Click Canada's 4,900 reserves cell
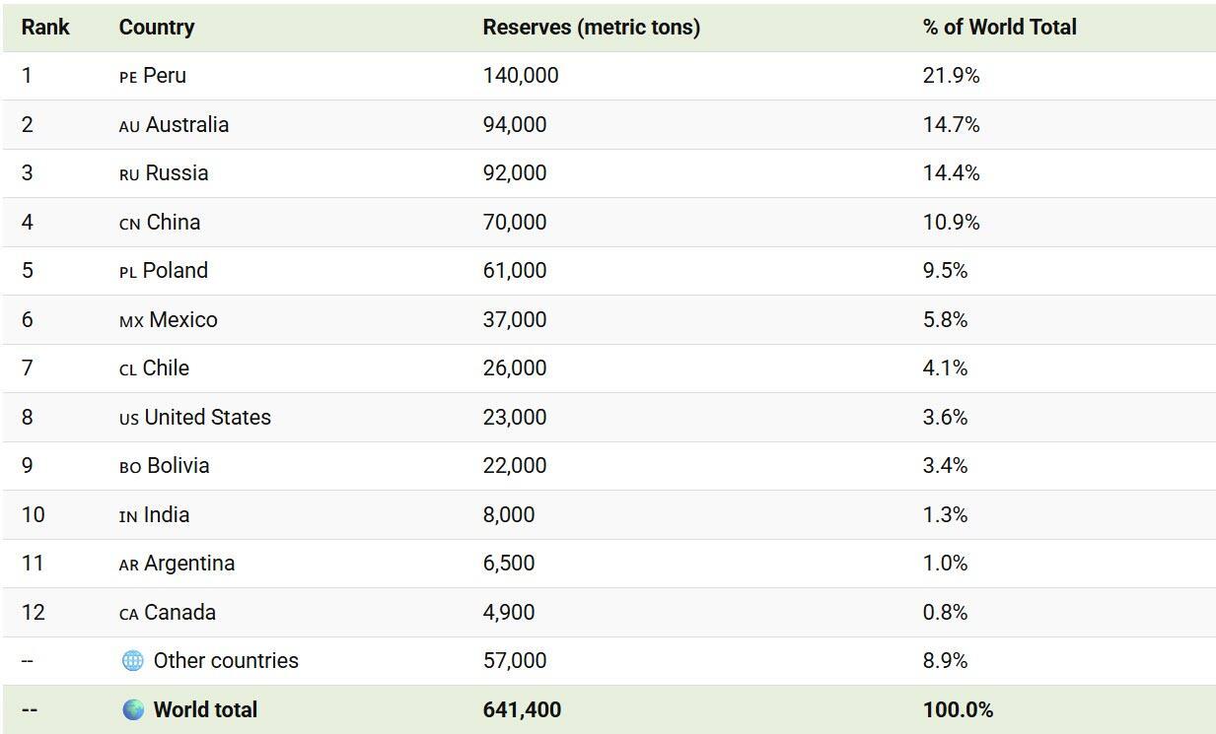Screen dimensions: 1216x734 point(508,612)
